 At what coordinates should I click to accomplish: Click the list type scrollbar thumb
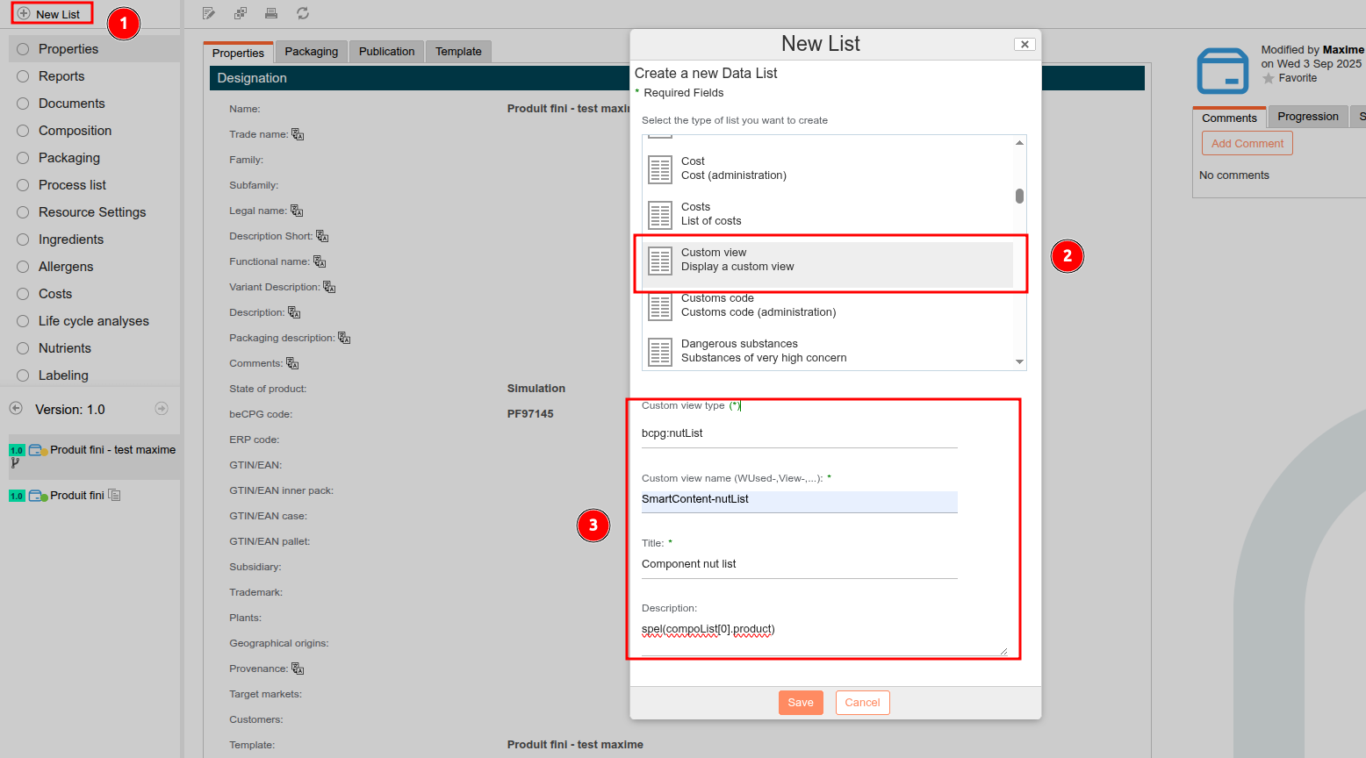(1019, 196)
